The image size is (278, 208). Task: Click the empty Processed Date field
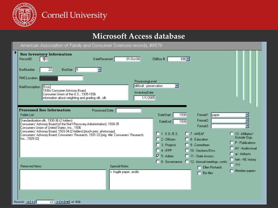pos(128,110)
